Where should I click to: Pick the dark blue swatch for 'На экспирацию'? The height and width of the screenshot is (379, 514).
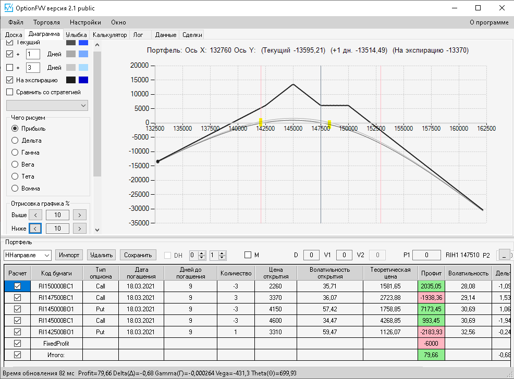point(83,80)
